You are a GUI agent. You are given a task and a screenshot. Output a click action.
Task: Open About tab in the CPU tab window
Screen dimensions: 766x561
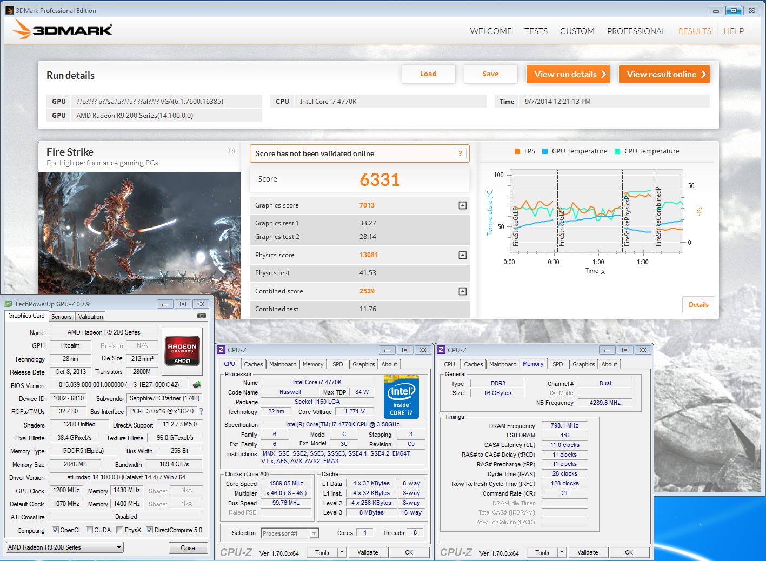point(389,364)
